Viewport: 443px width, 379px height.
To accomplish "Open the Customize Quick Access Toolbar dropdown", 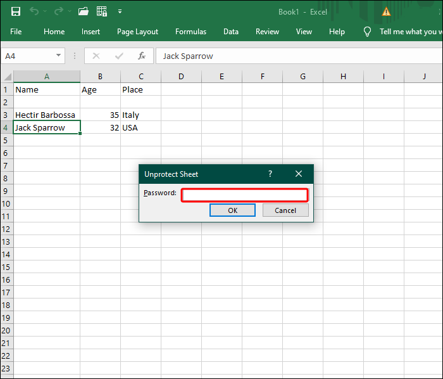I will pyautogui.click(x=120, y=11).
